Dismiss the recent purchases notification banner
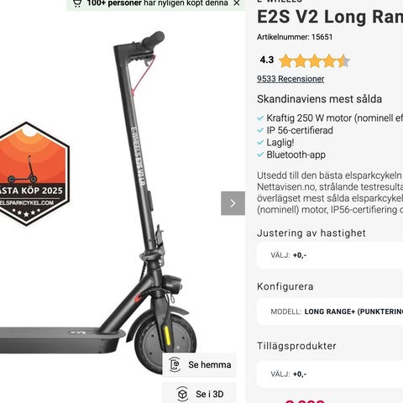This screenshot has width=403, height=403. [237, 3]
